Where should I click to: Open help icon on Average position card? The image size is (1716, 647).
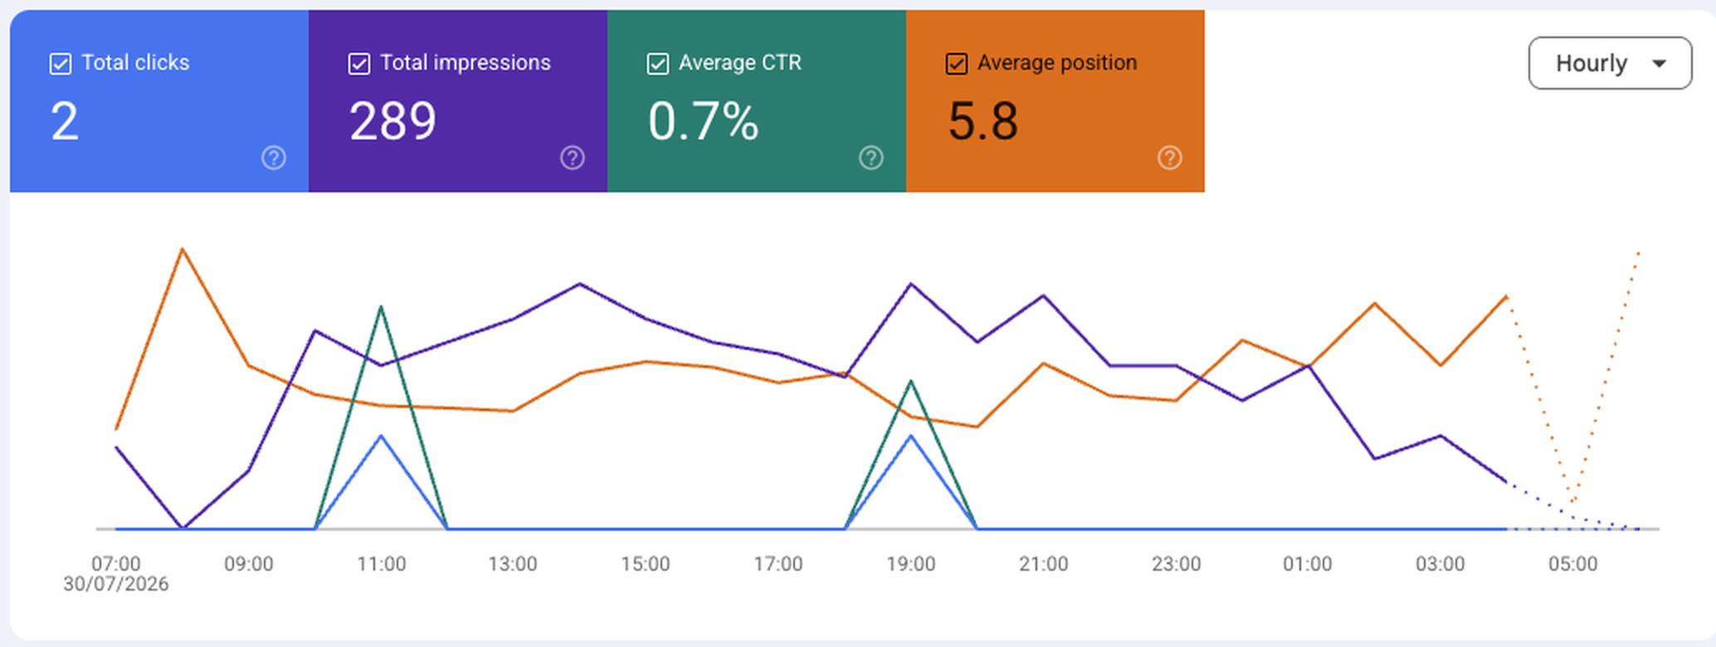[x=1170, y=158]
